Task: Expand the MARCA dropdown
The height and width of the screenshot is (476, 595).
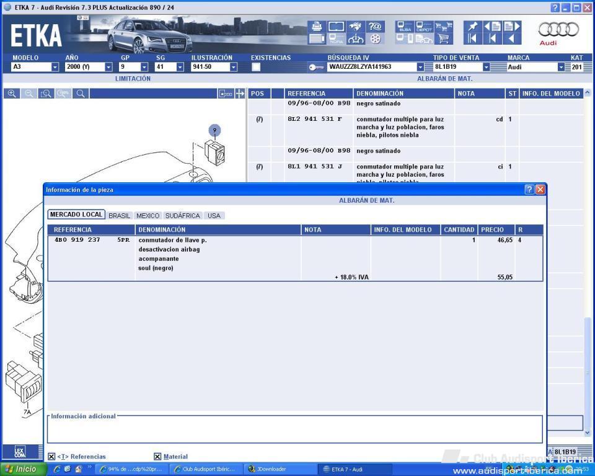Action: click(x=561, y=67)
